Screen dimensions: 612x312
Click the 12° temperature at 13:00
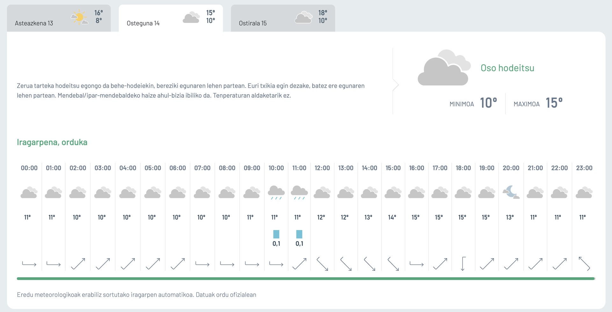[345, 217]
